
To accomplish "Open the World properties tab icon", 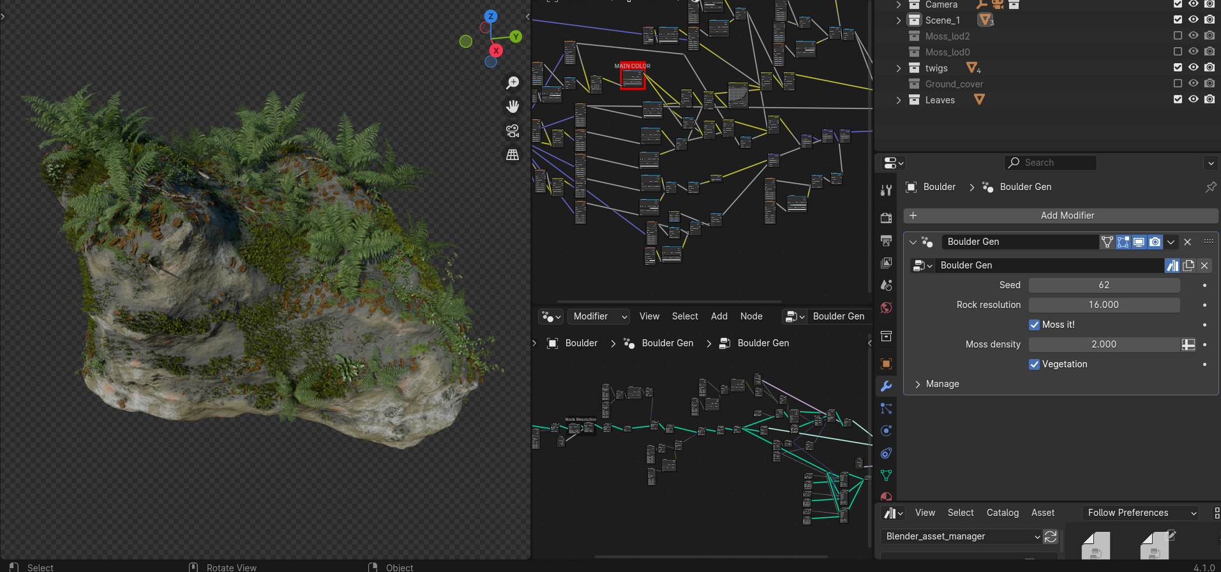I will 886,308.
